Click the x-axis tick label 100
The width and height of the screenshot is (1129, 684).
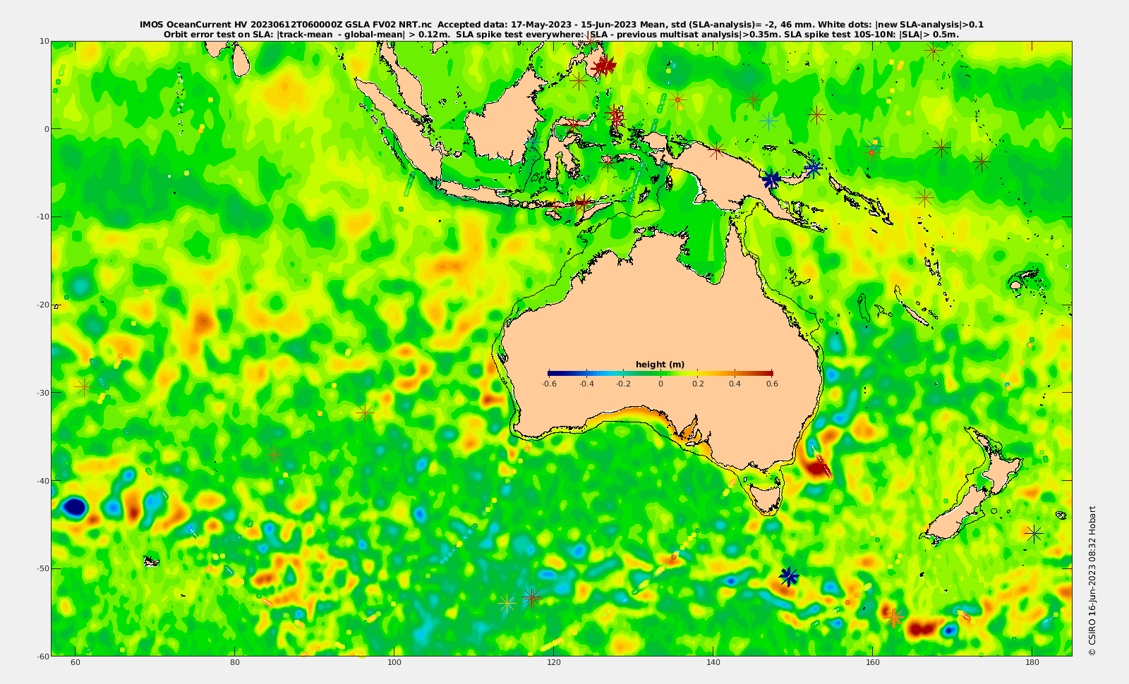coord(394,662)
